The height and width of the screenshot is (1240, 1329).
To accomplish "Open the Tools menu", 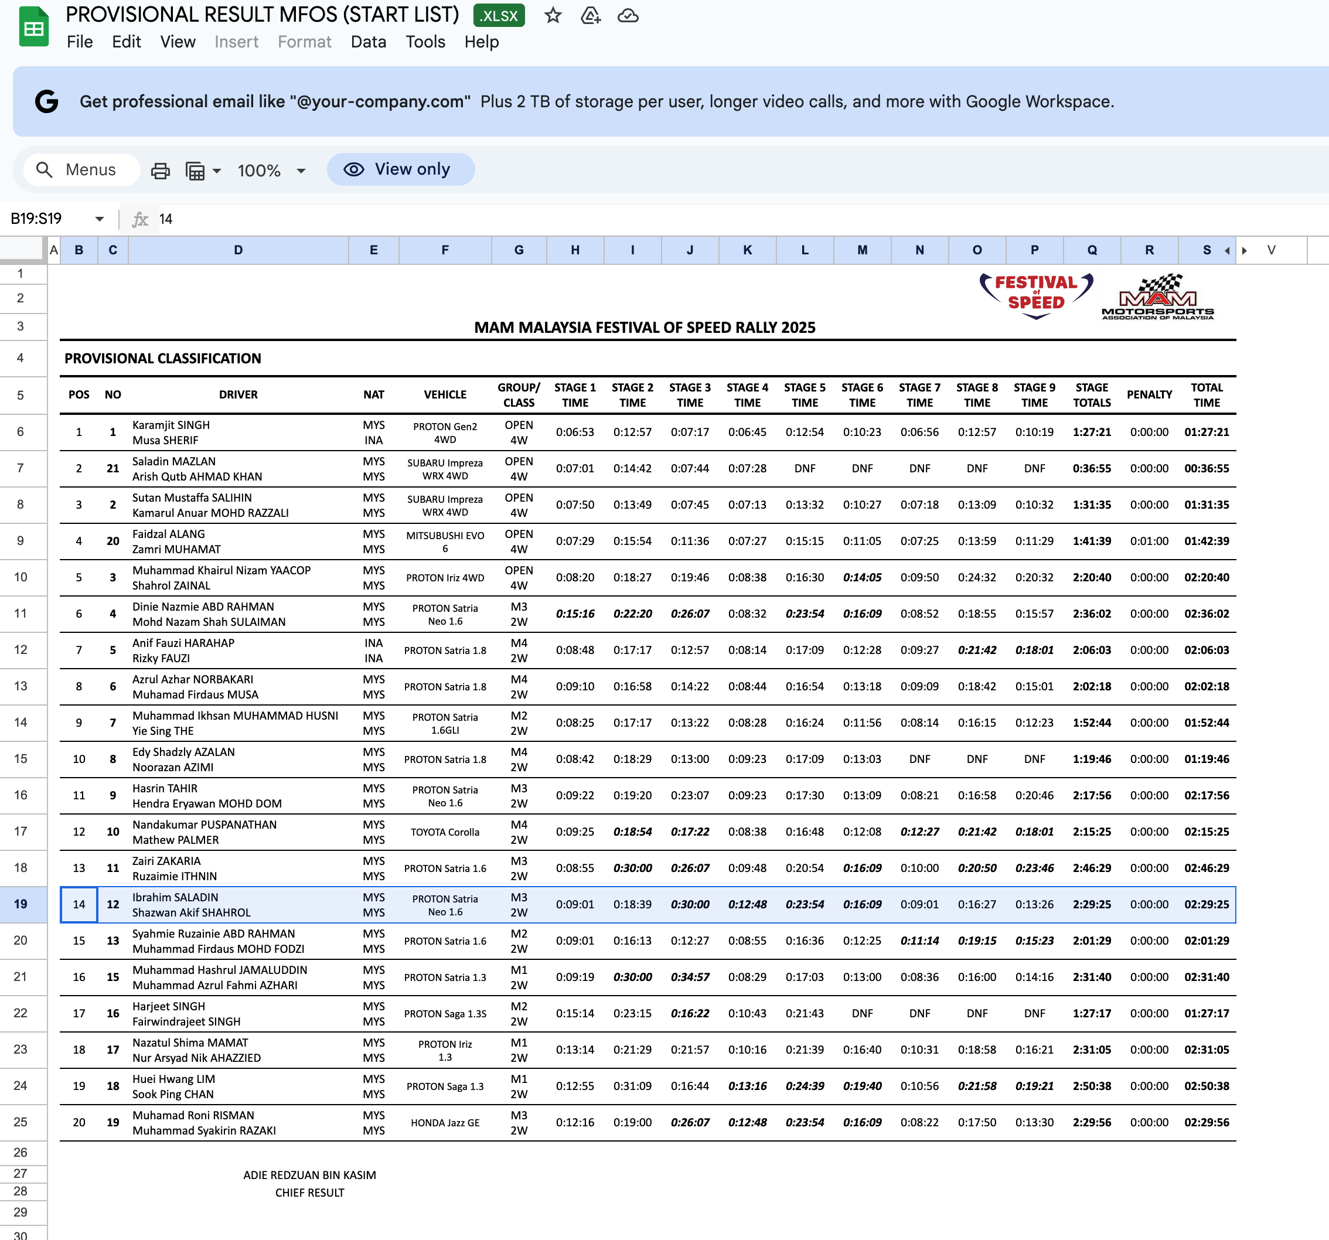I will coord(425,42).
